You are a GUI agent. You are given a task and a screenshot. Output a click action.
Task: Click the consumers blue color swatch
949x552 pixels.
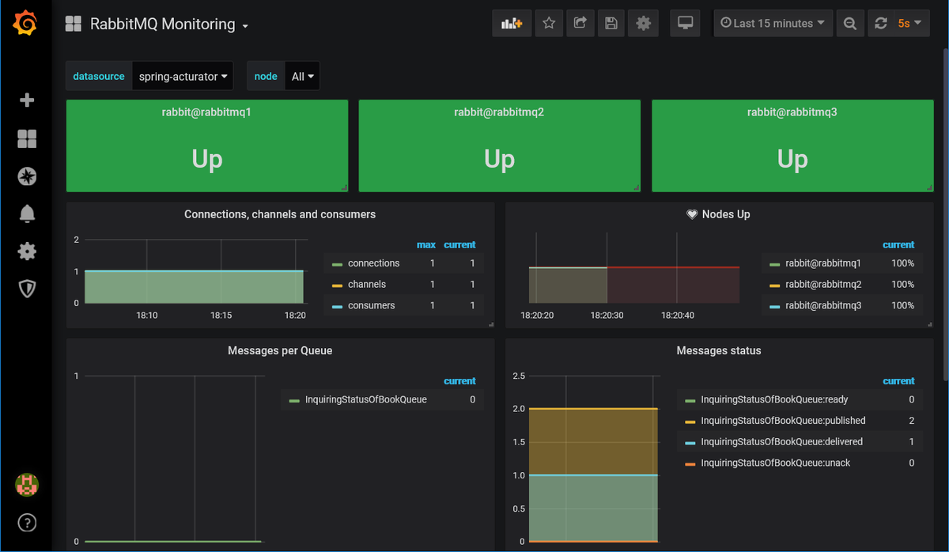pos(338,306)
